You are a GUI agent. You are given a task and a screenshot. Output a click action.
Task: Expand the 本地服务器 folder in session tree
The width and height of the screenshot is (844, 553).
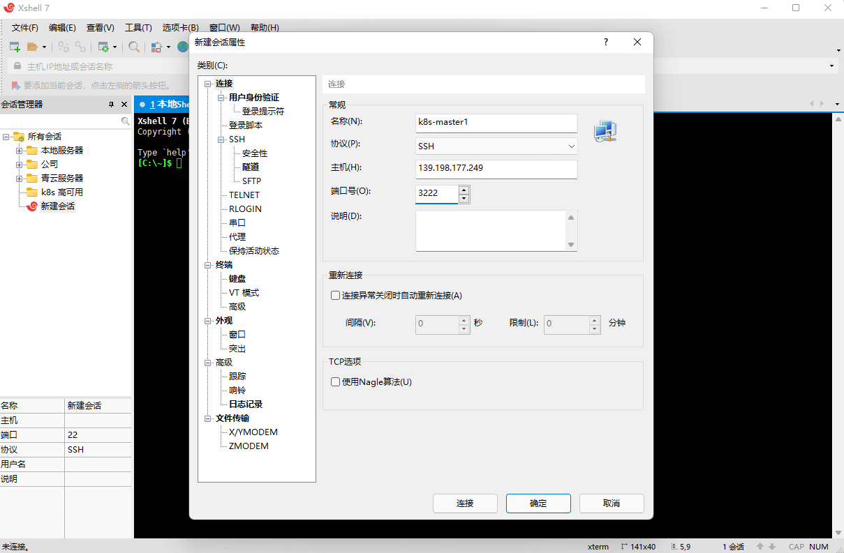tap(20, 151)
